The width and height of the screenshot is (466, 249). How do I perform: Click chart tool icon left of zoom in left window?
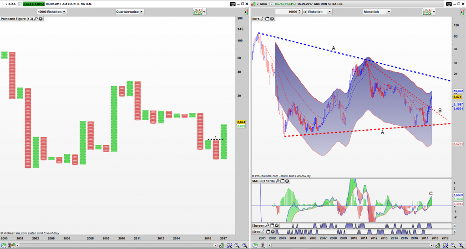click(x=222, y=245)
